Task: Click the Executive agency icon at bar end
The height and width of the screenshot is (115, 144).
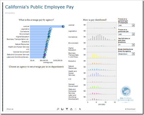Action: pyautogui.click(x=47, y=42)
